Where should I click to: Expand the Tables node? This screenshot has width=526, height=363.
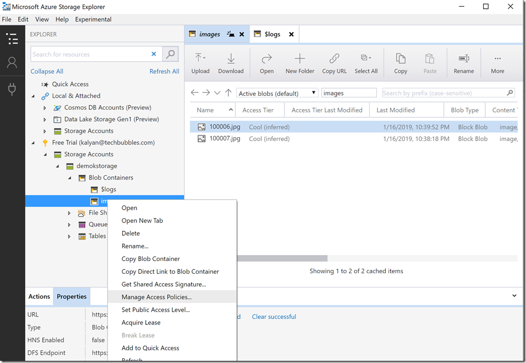tap(69, 236)
